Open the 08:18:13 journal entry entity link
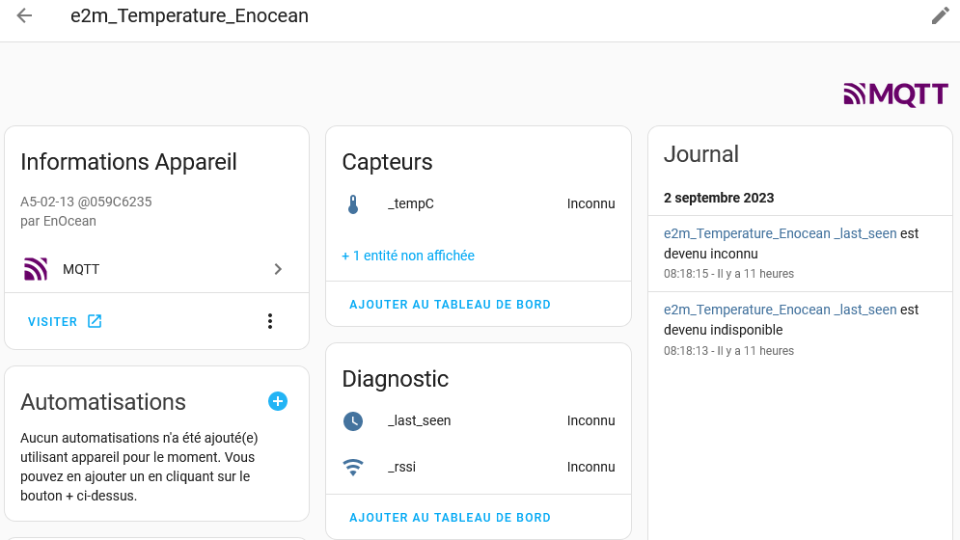The height and width of the screenshot is (540, 960). pyautogui.click(x=780, y=310)
